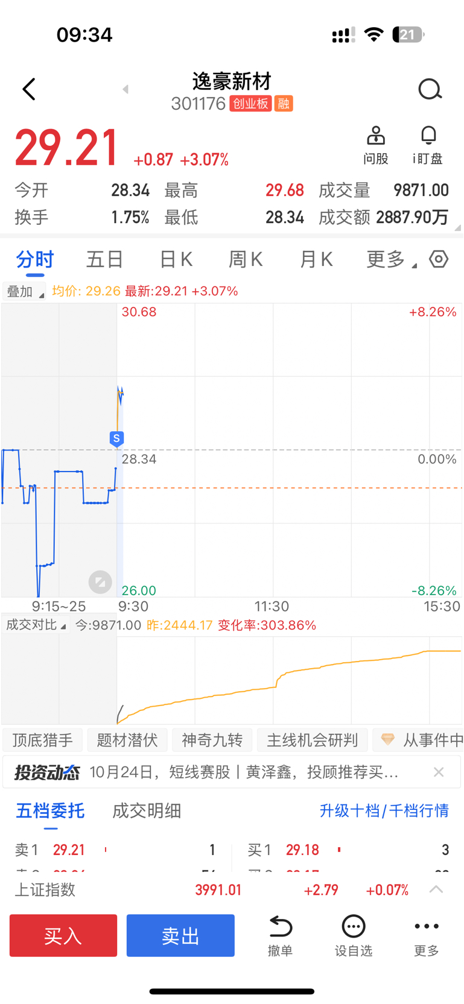Screen dimensions: 464x1004
Task: Tap the back arrow icon
Action: (29, 89)
